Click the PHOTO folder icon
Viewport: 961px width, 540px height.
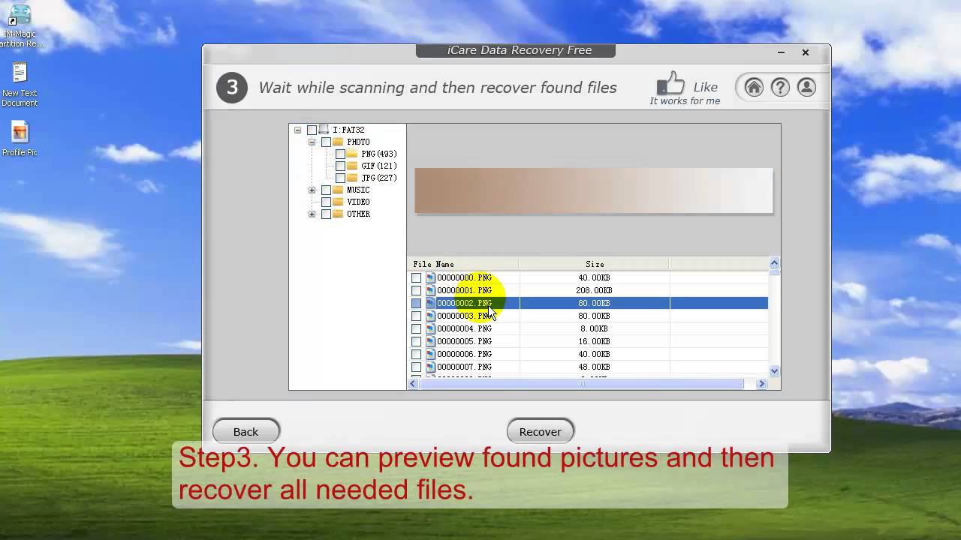point(338,142)
